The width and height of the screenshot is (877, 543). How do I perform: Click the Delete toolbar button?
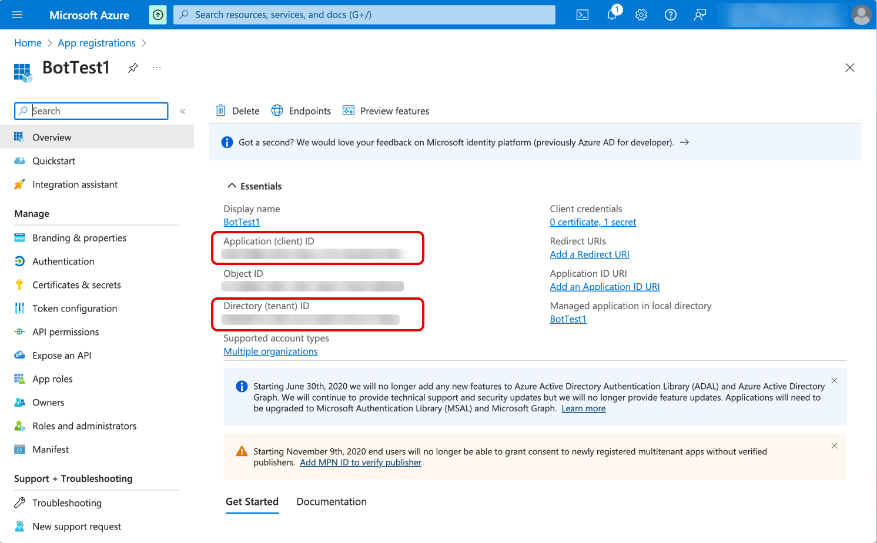(237, 110)
